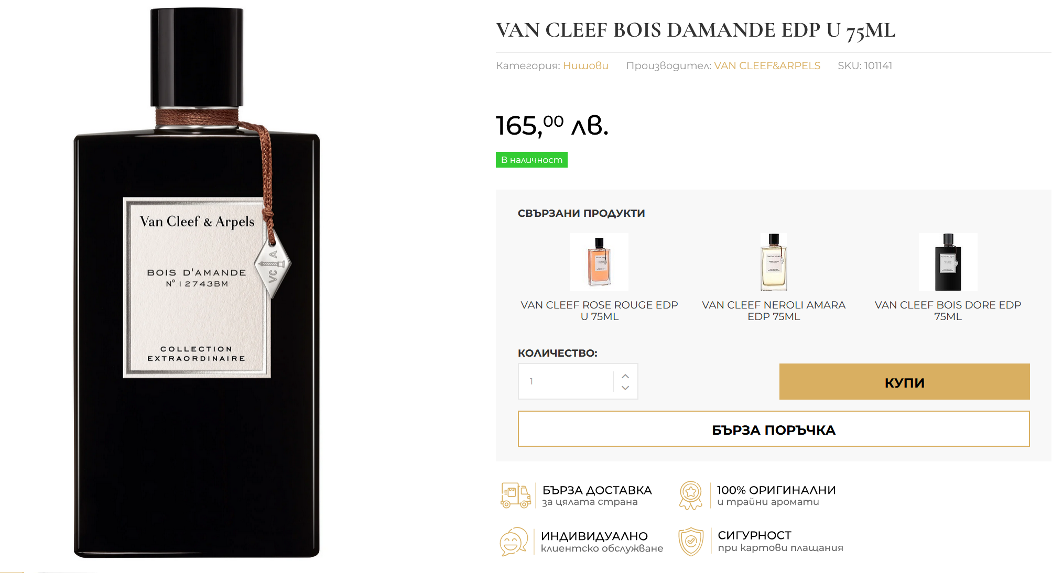Screen dimensions: 1063x573
Task: Click the fast delivery truck icon
Action: [x=515, y=495]
